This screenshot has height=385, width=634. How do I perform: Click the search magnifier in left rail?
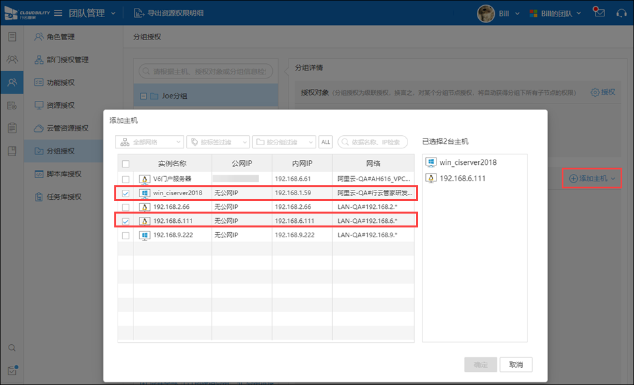point(12,348)
